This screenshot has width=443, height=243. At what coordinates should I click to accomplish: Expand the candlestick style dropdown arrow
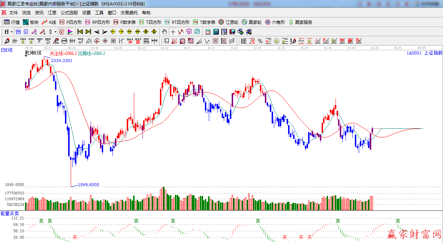click(55, 32)
